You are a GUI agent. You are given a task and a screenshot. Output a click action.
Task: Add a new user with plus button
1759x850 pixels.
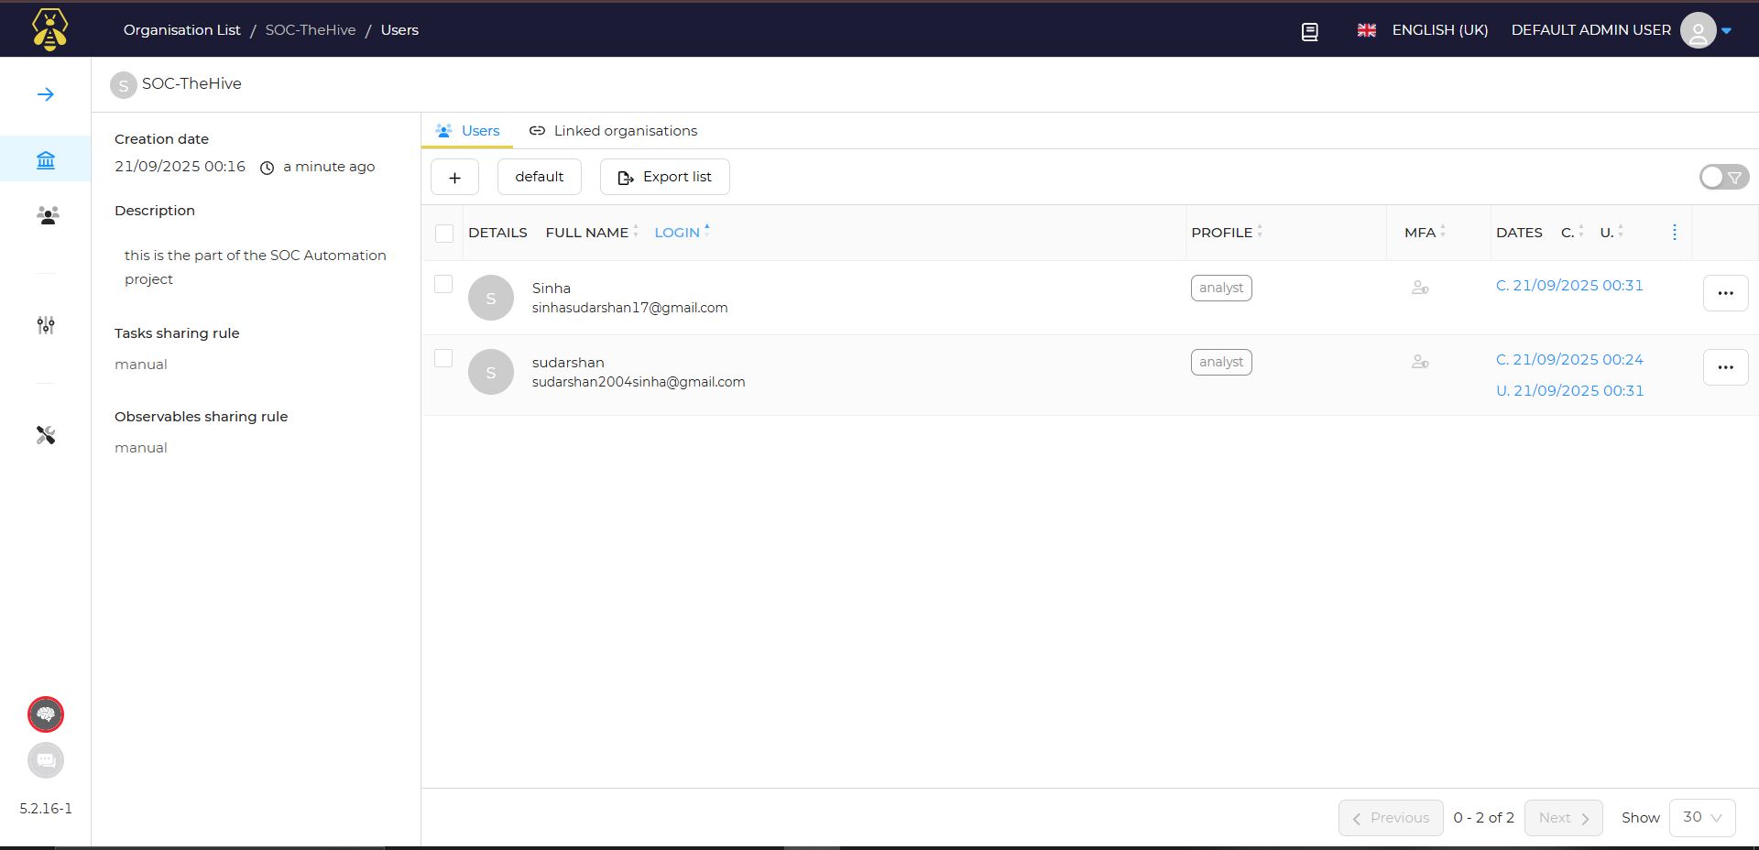(454, 177)
